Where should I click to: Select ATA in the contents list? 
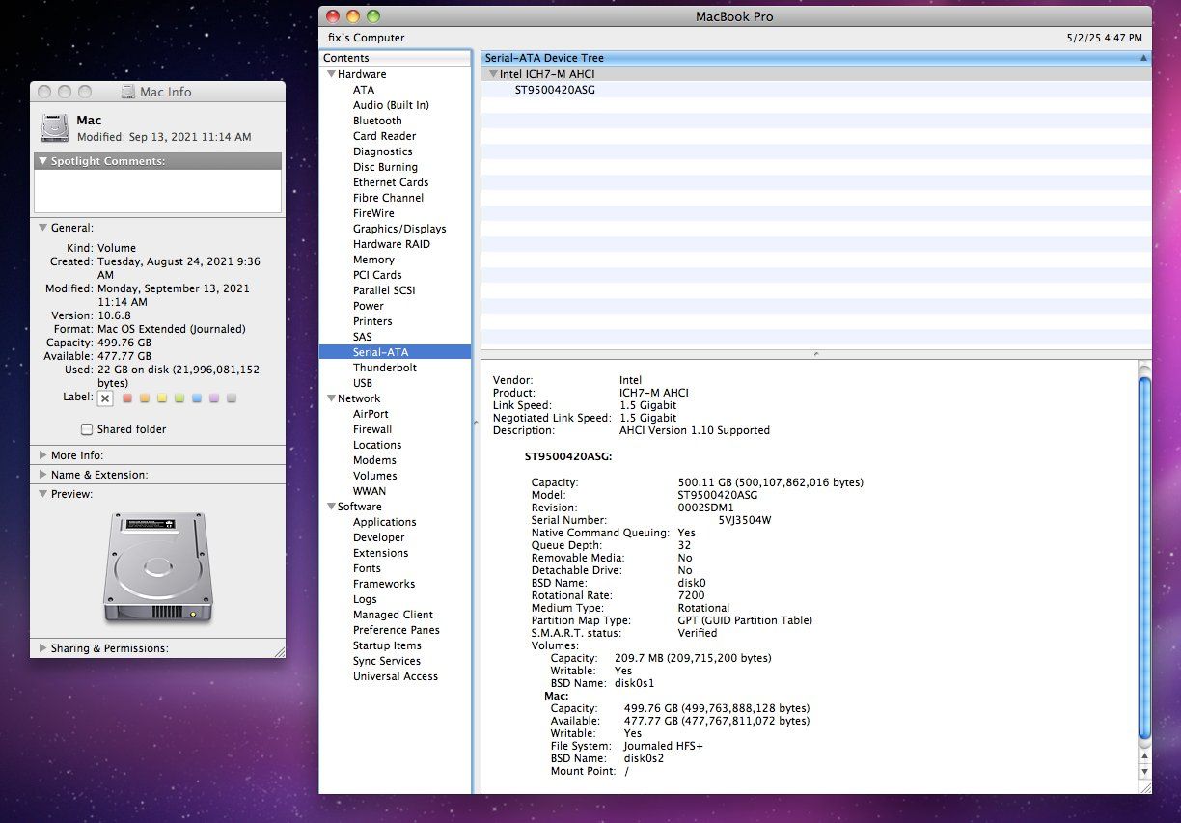(x=364, y=90)
